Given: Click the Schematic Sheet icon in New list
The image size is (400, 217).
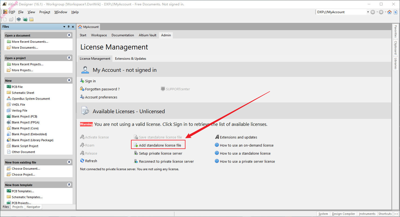Looking at the screenshot, I should [9, 93].
